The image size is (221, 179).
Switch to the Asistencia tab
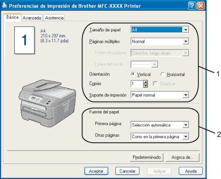[x=54, y=18]
